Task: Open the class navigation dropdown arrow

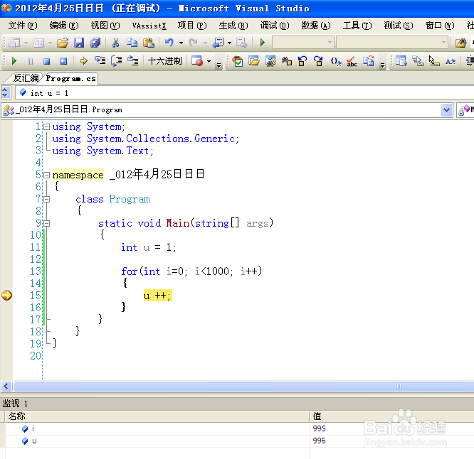Action: pos(446,110)
